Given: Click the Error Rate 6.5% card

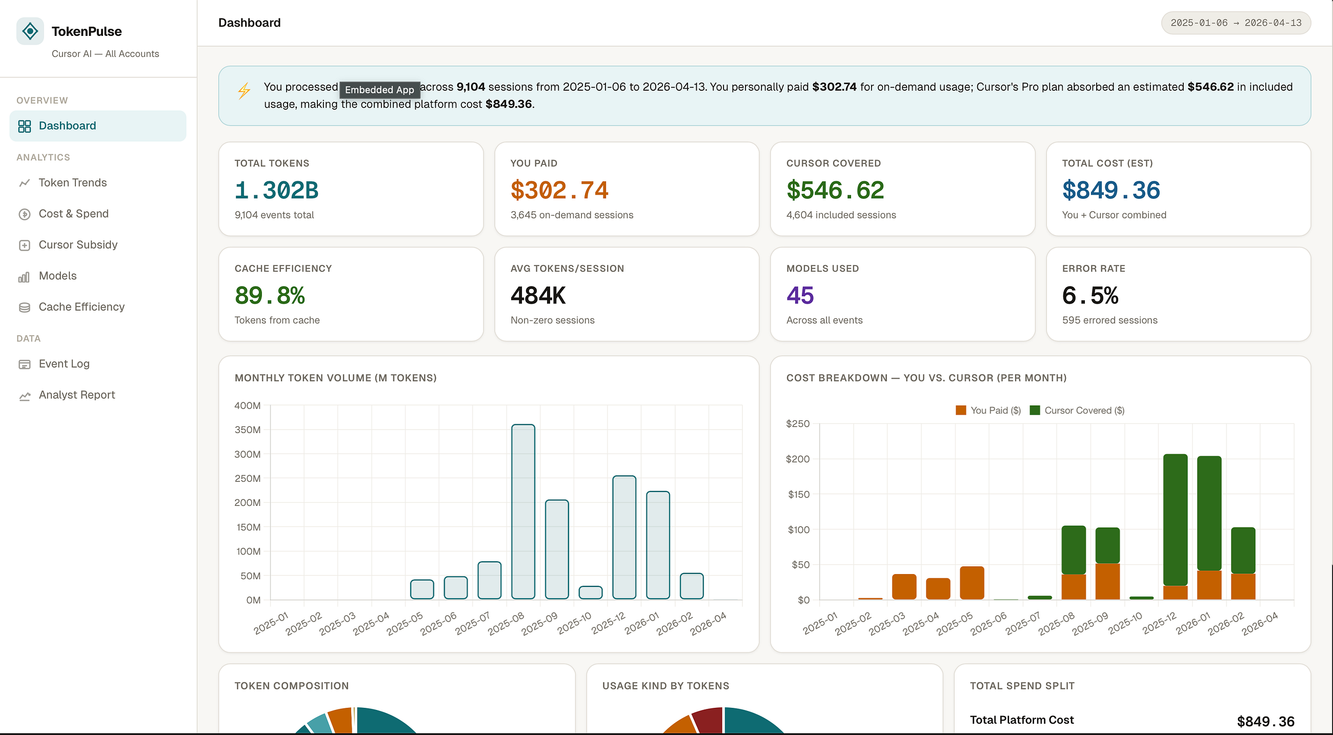Looking at the screenshot, I should [x=1178, y=294].
